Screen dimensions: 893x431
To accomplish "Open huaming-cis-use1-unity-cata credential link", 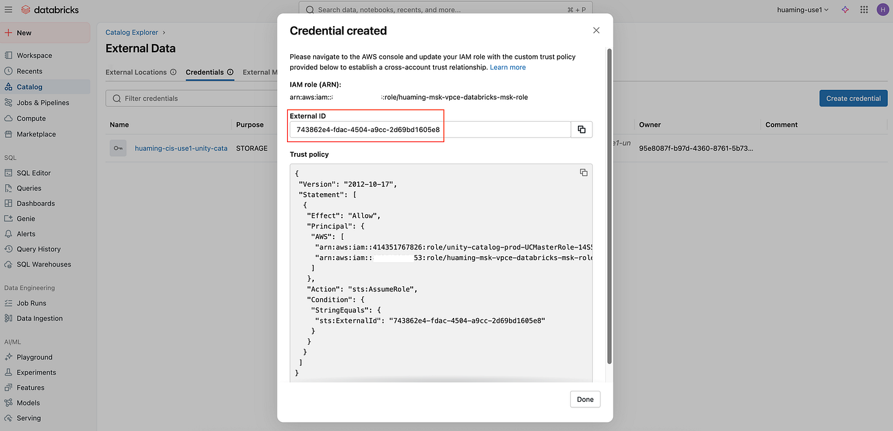I will [x=181, y=148].
